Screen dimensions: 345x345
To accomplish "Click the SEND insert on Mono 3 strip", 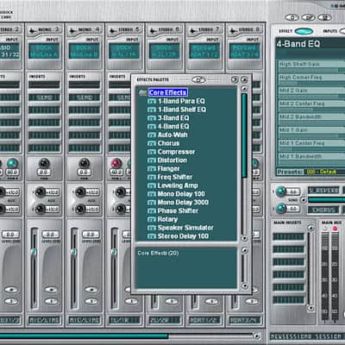I will coord(44,97).
